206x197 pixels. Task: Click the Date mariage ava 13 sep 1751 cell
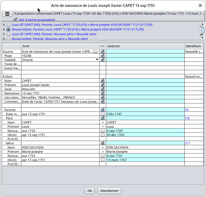[60, 114]
